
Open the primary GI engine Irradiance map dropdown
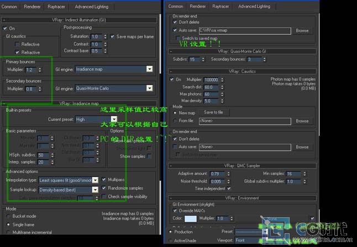(149, 69)
